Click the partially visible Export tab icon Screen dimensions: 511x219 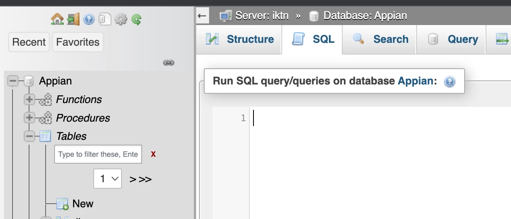tap(502, 39)
